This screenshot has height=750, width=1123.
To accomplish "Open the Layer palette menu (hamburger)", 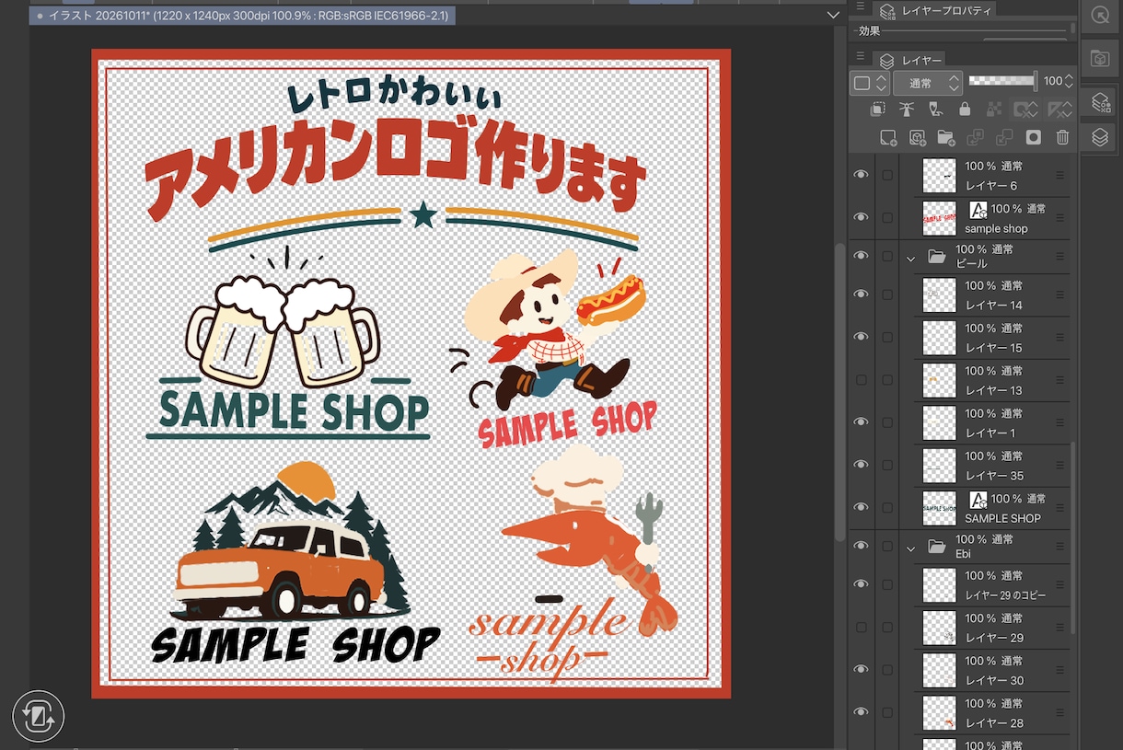I will (x=861, y=56).
